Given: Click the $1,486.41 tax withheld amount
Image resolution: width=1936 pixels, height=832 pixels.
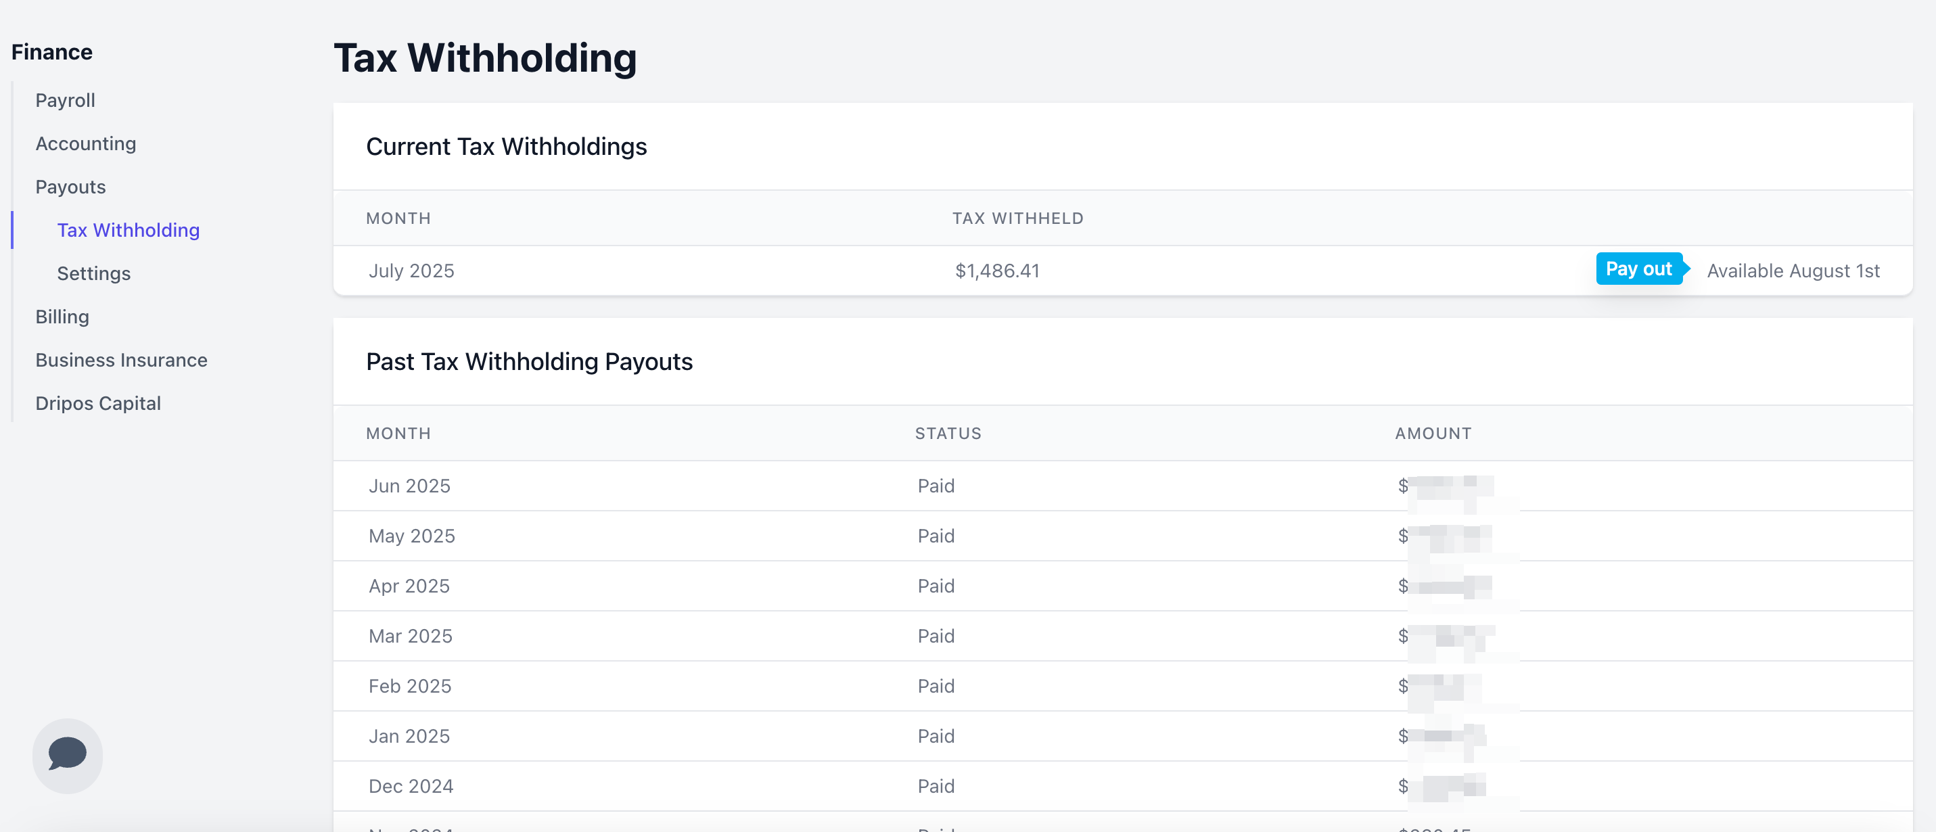Looking at the screenshot, I should pyautogui.click(x=997, y=271).
